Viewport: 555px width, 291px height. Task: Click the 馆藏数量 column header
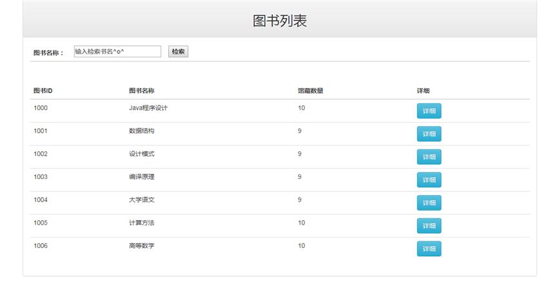pos(311,91)
